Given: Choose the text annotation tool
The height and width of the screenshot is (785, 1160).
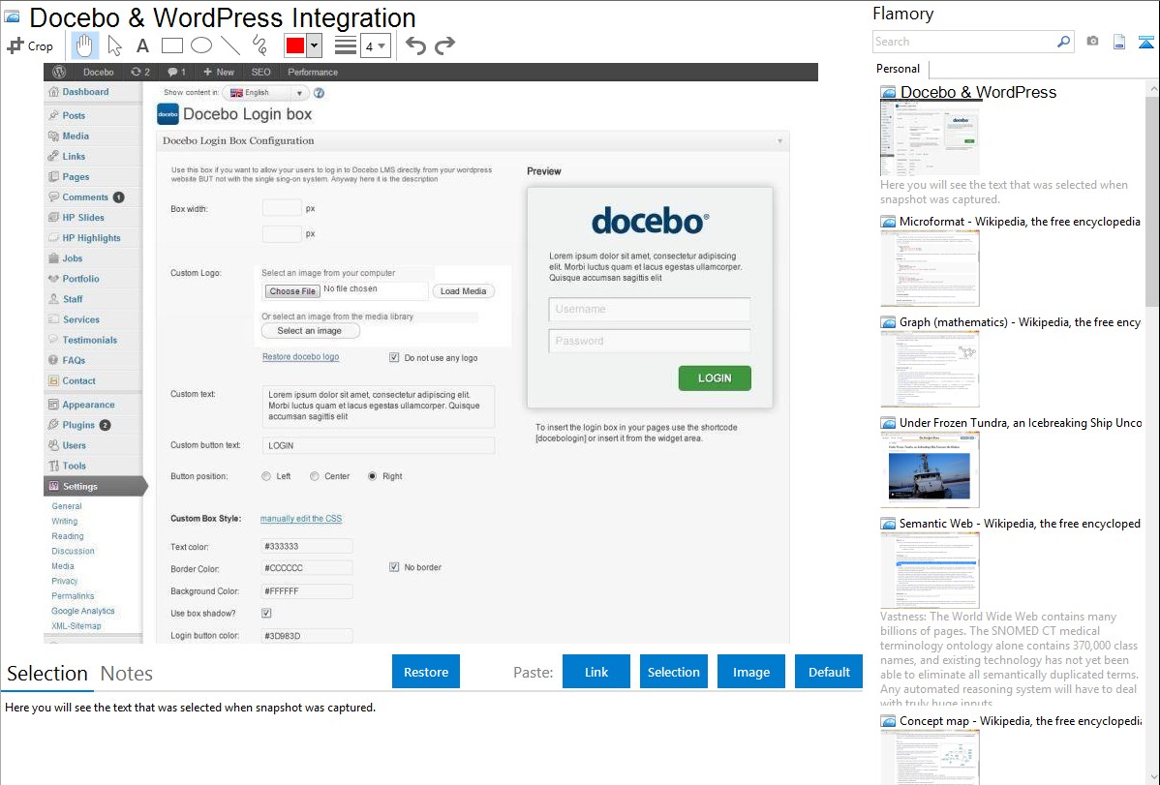Looking at the screenshot, I should click(x=142, y=45).
